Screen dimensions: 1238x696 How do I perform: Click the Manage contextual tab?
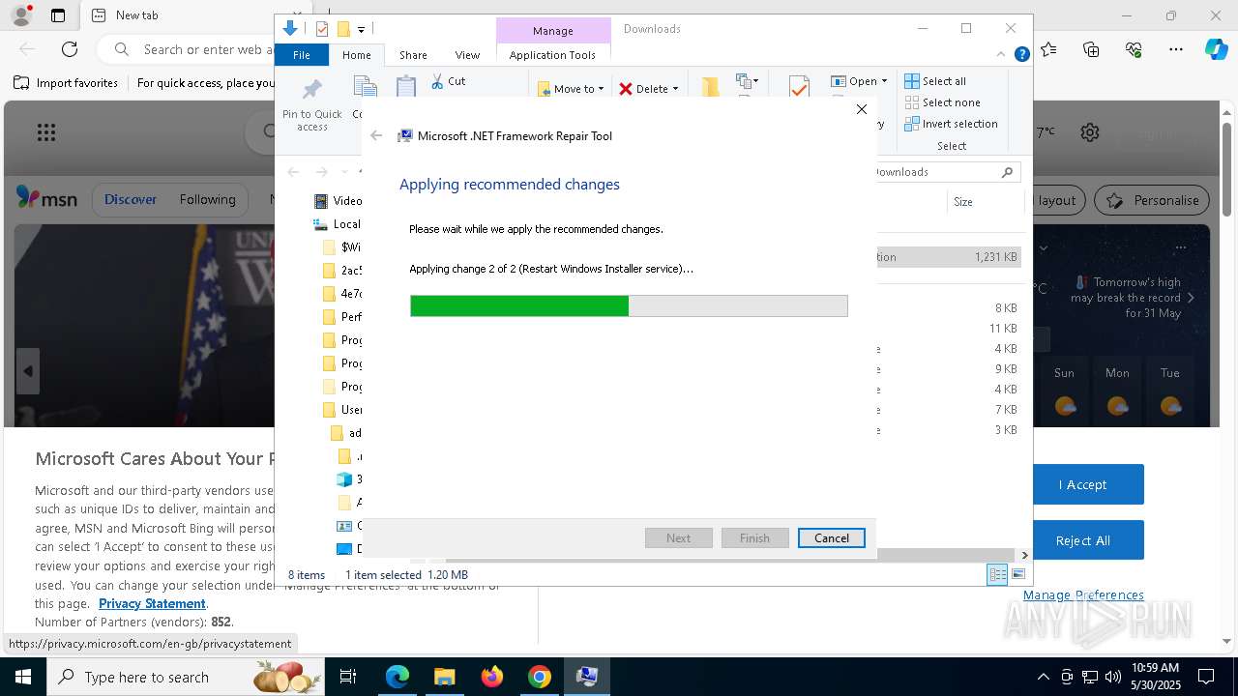coord(552,31)
